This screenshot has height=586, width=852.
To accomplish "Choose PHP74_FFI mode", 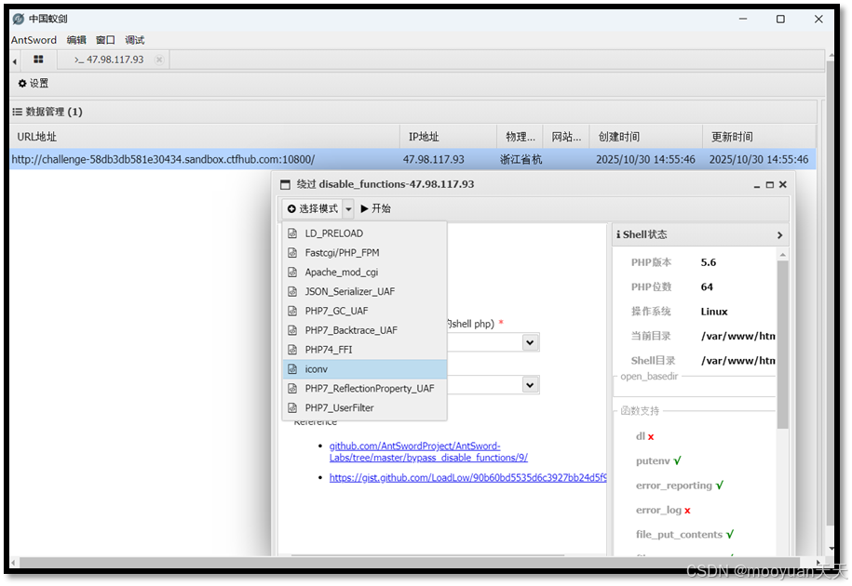I will click(365, 350).
